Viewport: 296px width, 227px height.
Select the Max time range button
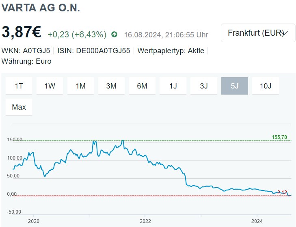(19, 107)
